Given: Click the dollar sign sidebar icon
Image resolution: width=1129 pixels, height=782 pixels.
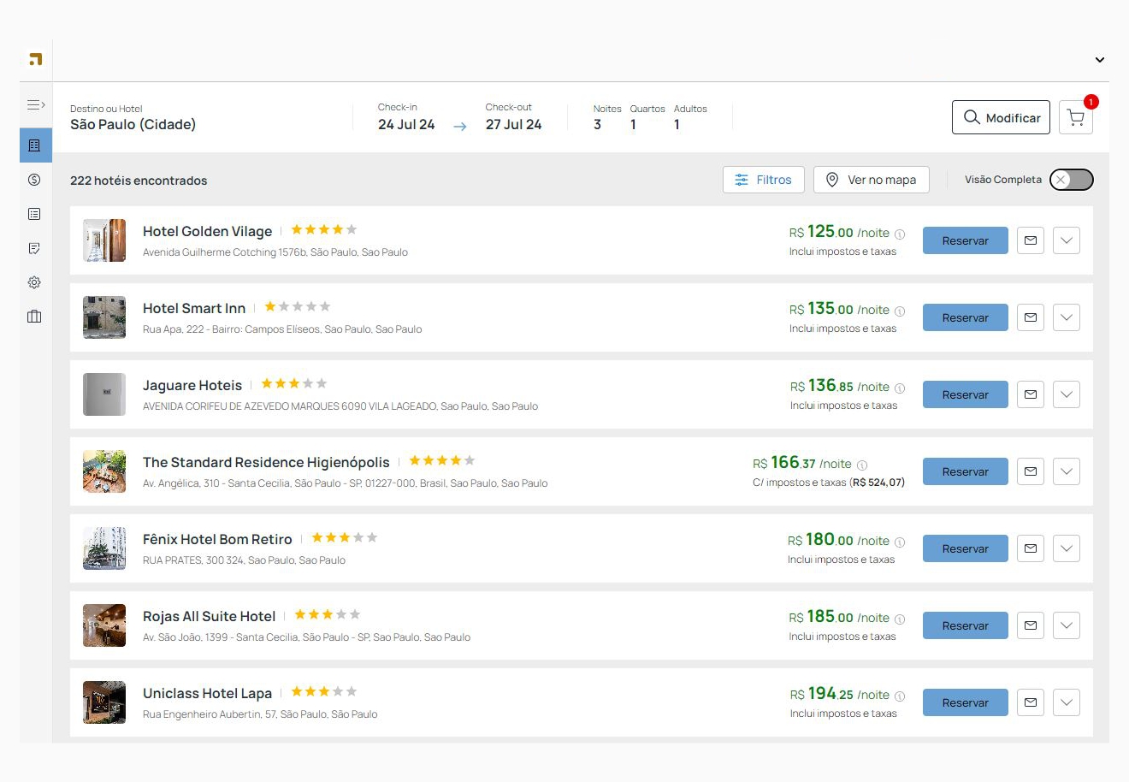Looking at the screenshot, I should (34, 180).
